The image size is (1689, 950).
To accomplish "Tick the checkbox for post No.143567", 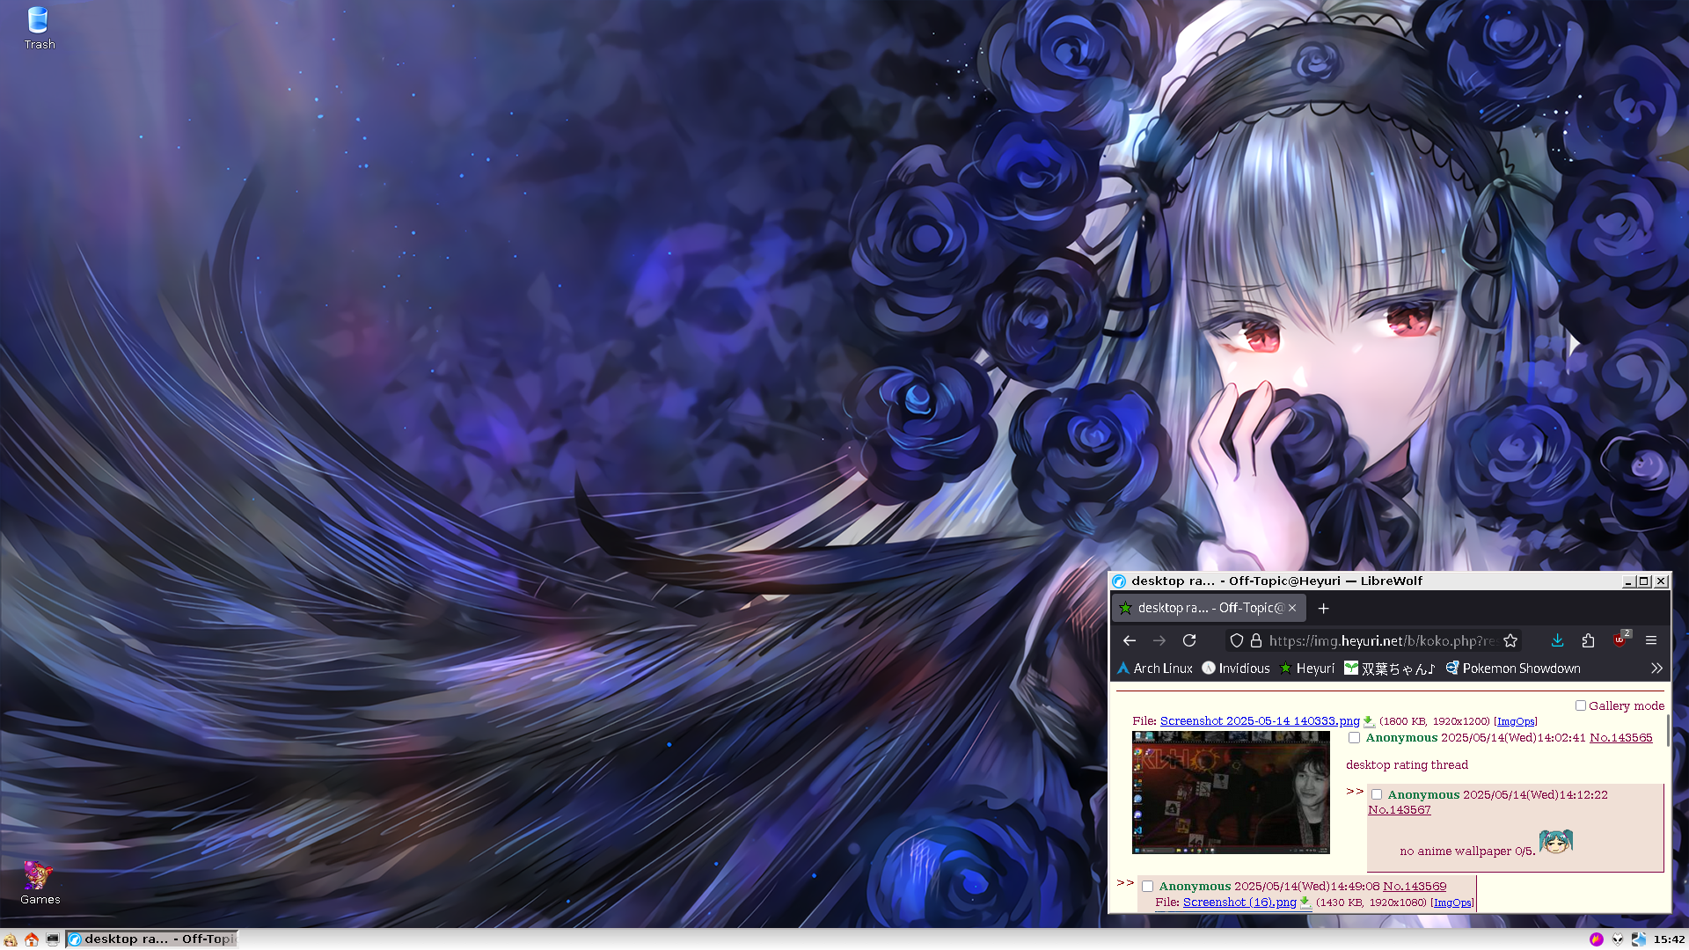I will [1377, 794].
